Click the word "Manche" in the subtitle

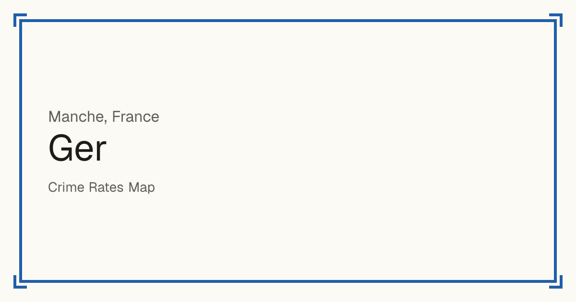click(x=76, y=116)
